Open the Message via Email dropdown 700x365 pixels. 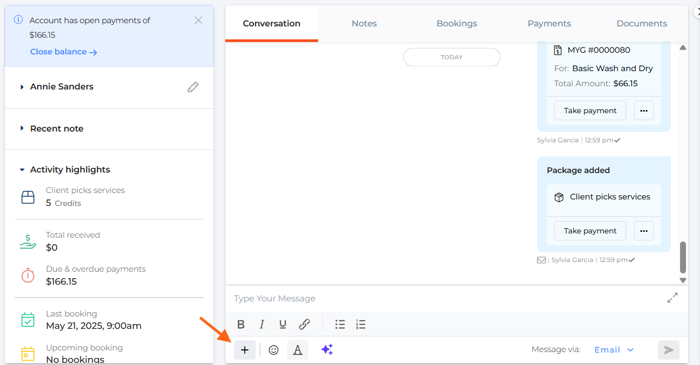pyautogui.click(x=614, y=350)
